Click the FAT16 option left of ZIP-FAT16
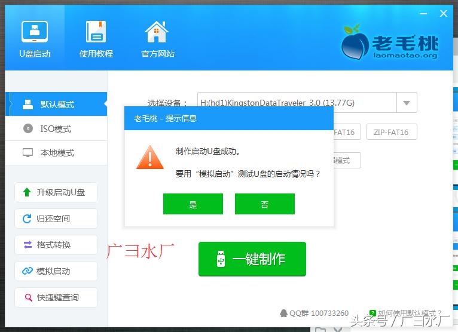The width and height of the screenshot is (458, 332). (x=347, y=132)
